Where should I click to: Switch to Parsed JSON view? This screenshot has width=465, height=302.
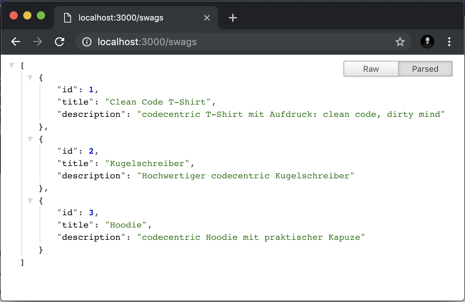pyautogui.click(x=425, y=69)
